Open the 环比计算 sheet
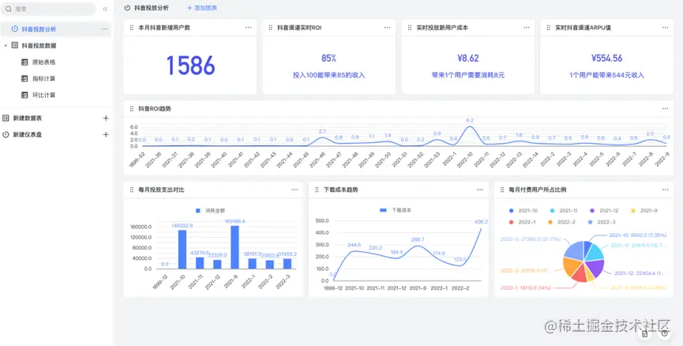 point(44,95)
